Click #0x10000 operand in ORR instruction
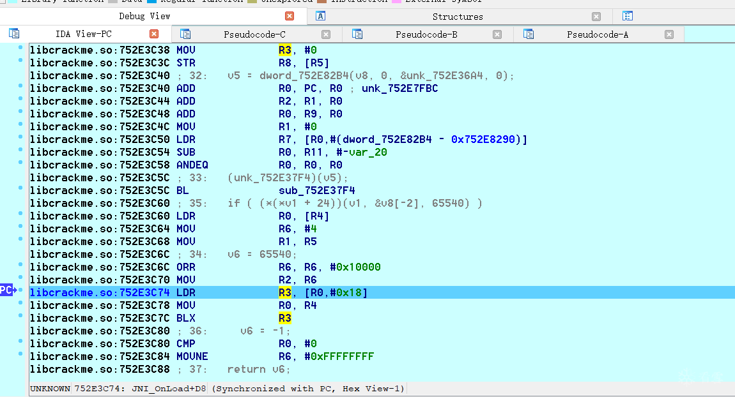Screen dimensions: 735x397 tap(355, 267)
